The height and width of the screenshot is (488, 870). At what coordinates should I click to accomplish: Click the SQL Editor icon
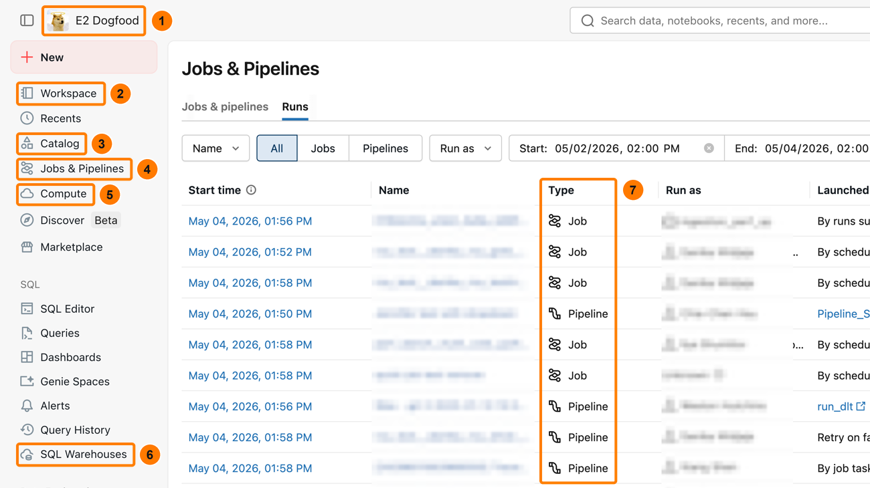tap(27, 309)
